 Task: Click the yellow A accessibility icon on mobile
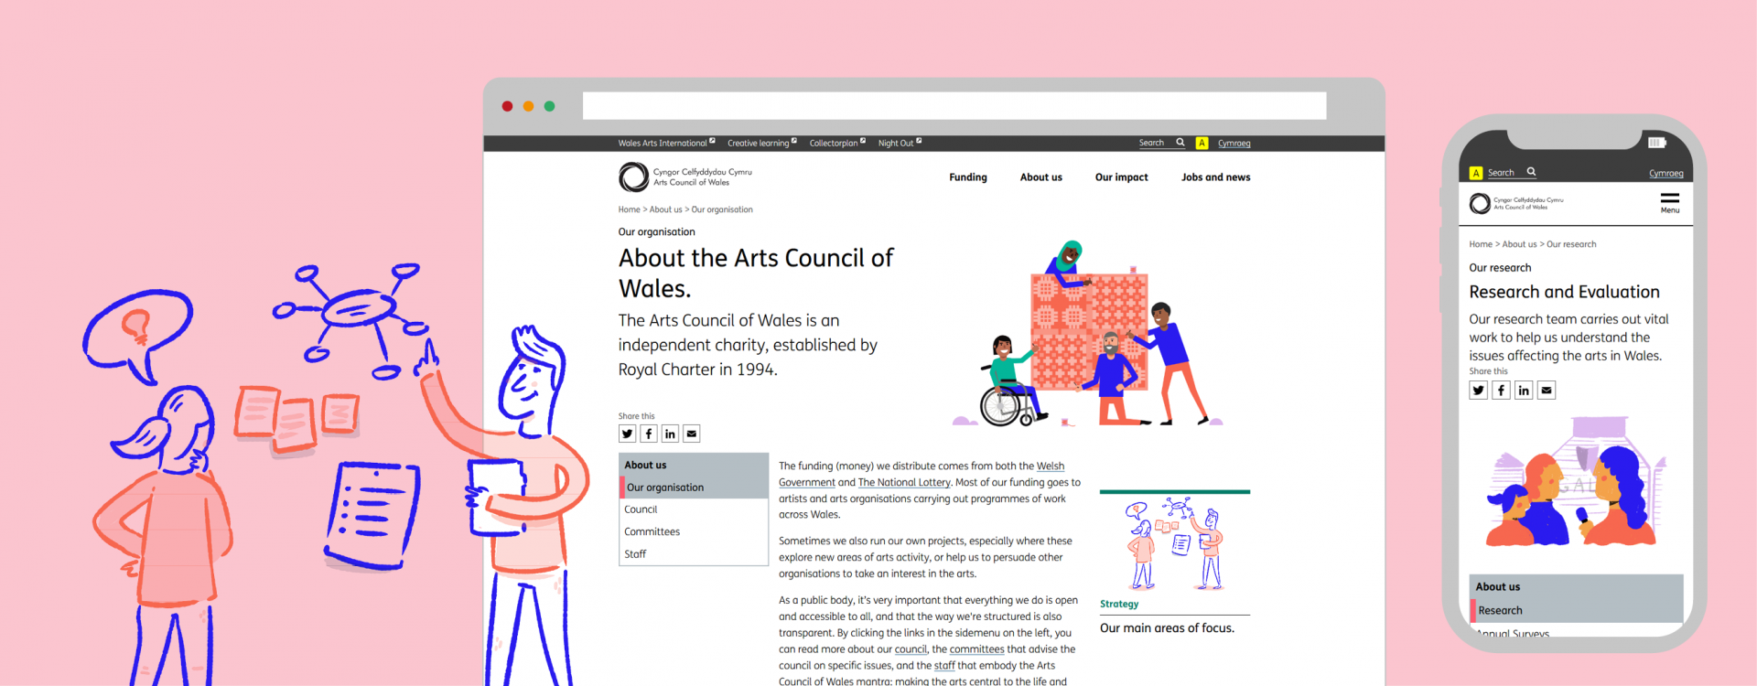1476,173
